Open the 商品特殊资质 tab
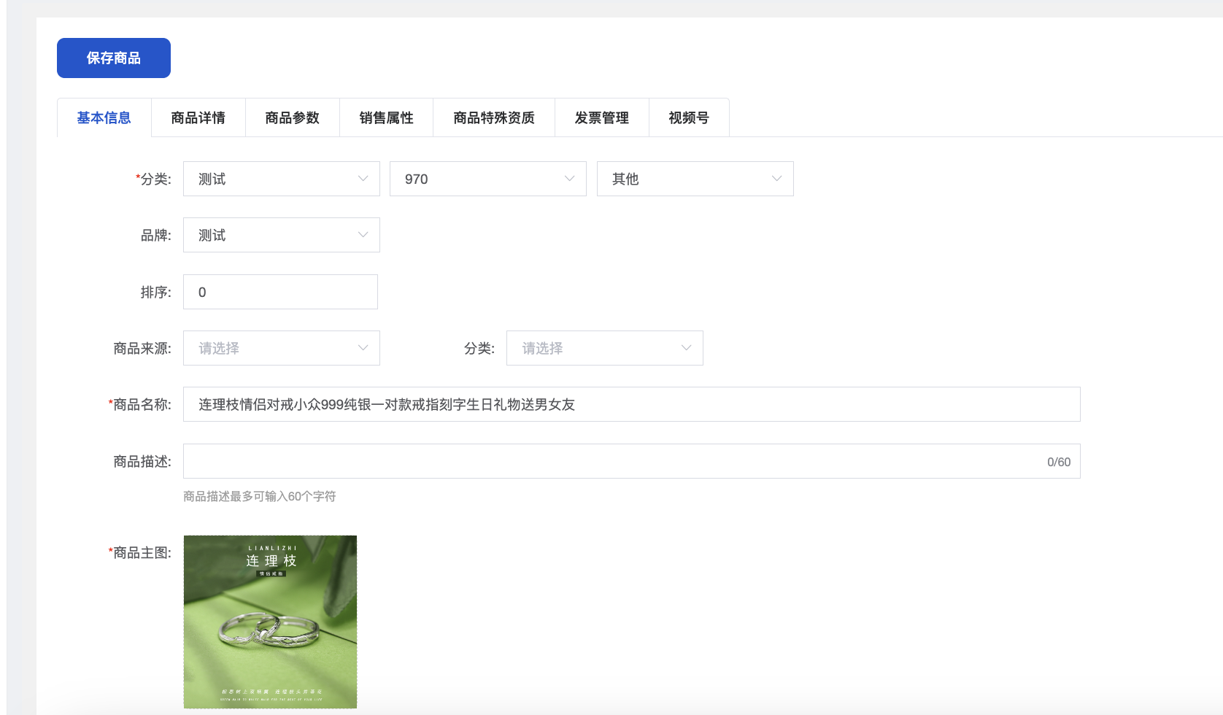Image resolution: width=1223 pixels, height=715 pixels. coord(493,117)
